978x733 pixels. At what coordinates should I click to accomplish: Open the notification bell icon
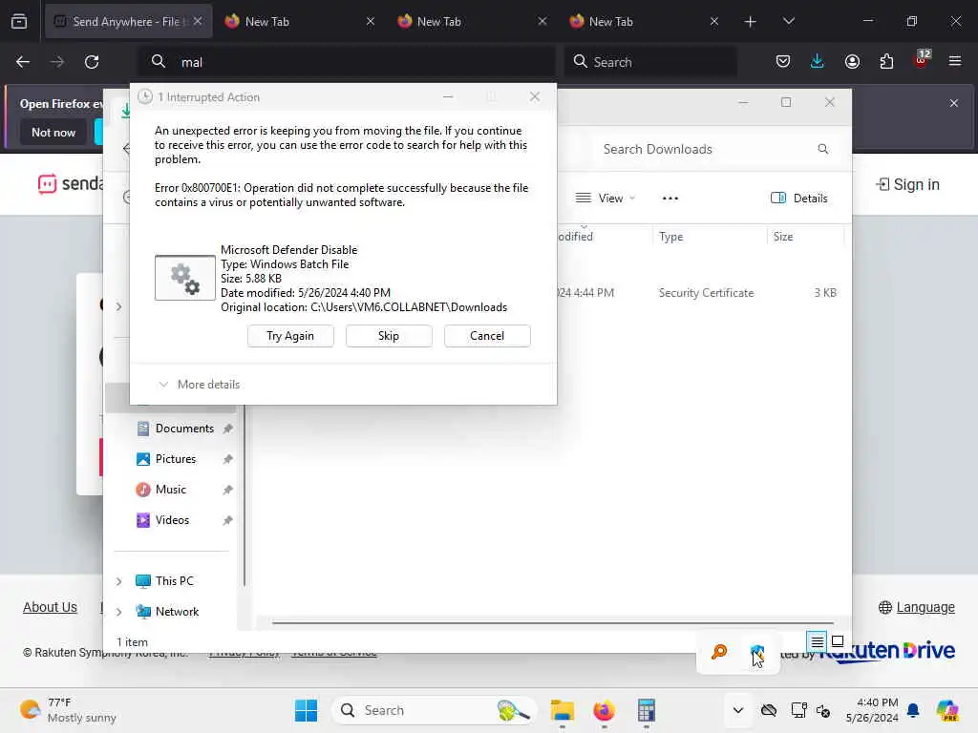click(913, 710)
